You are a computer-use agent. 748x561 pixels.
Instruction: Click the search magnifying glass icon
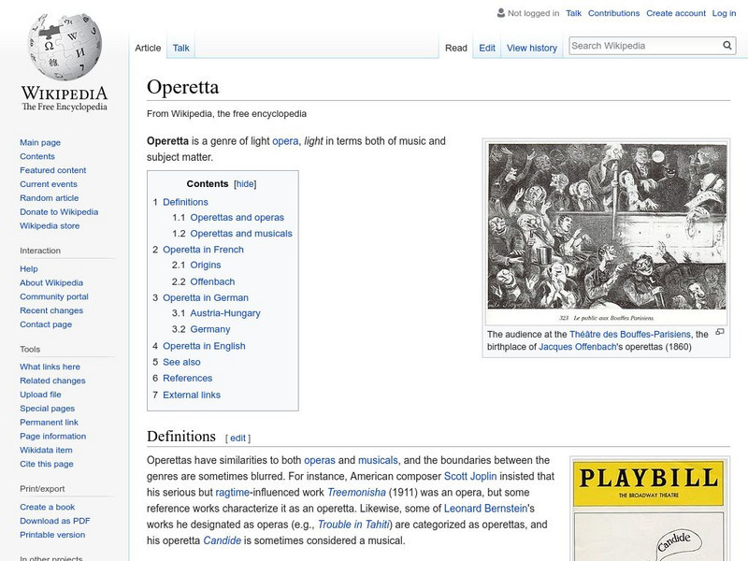click(x=726, y=44)
